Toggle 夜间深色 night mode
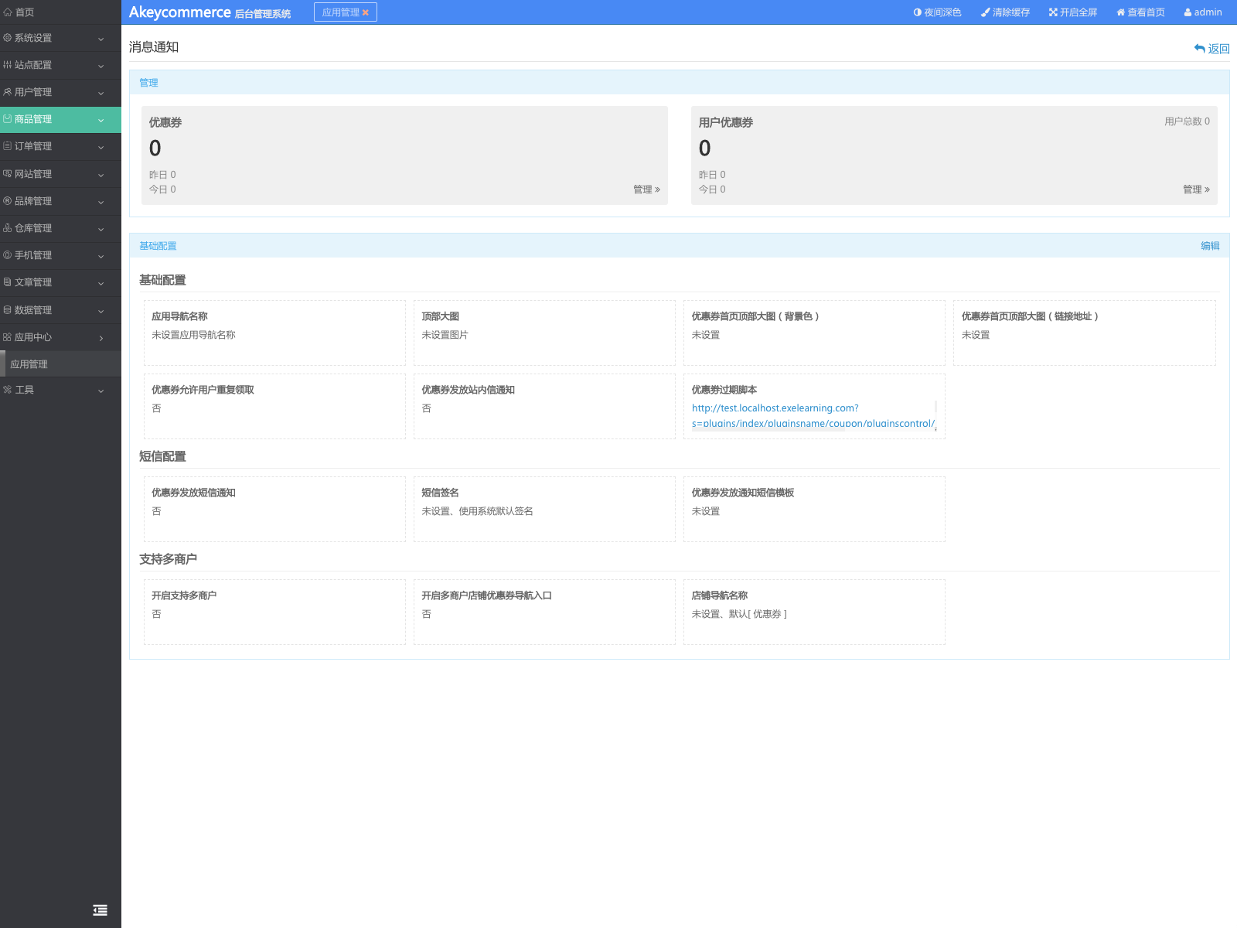This screenshot has width=1237, height=928. (937, 12)
